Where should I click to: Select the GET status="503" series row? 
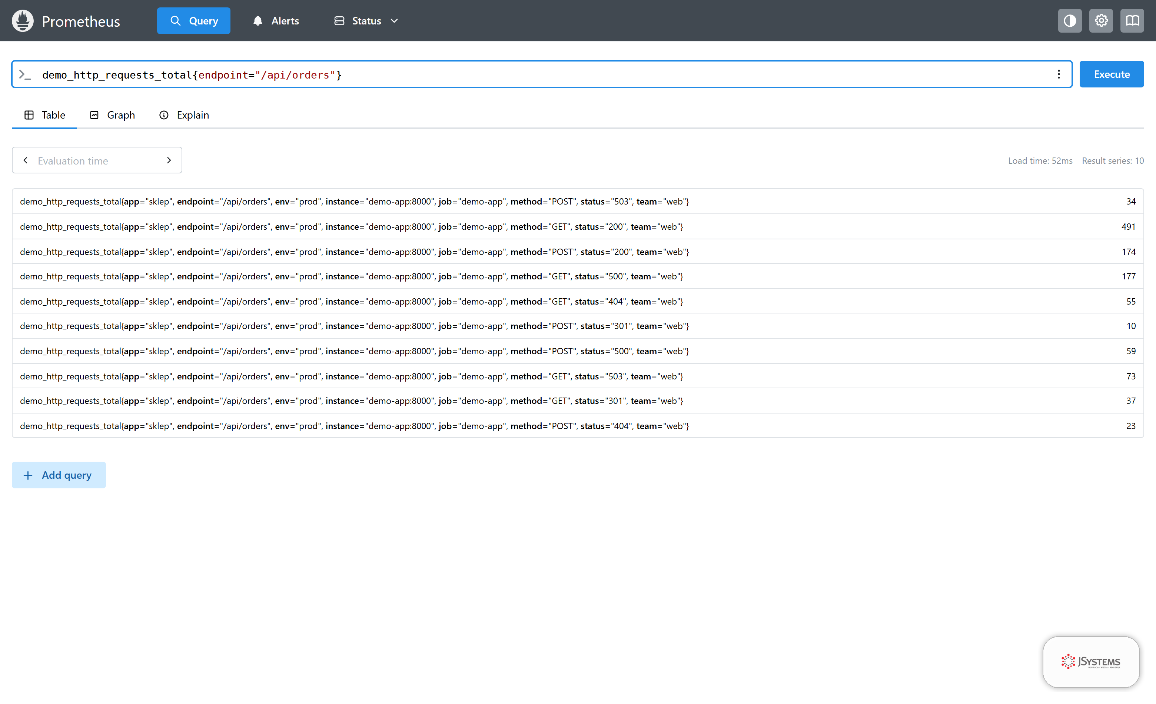tap(578, 376)
